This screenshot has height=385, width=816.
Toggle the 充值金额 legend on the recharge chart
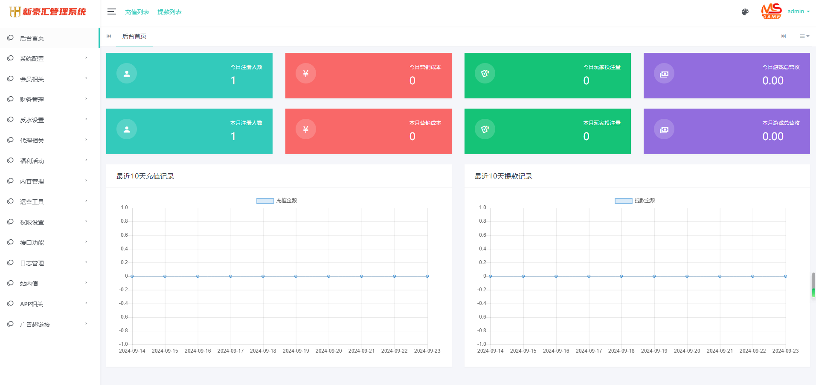tap(277, 200)
